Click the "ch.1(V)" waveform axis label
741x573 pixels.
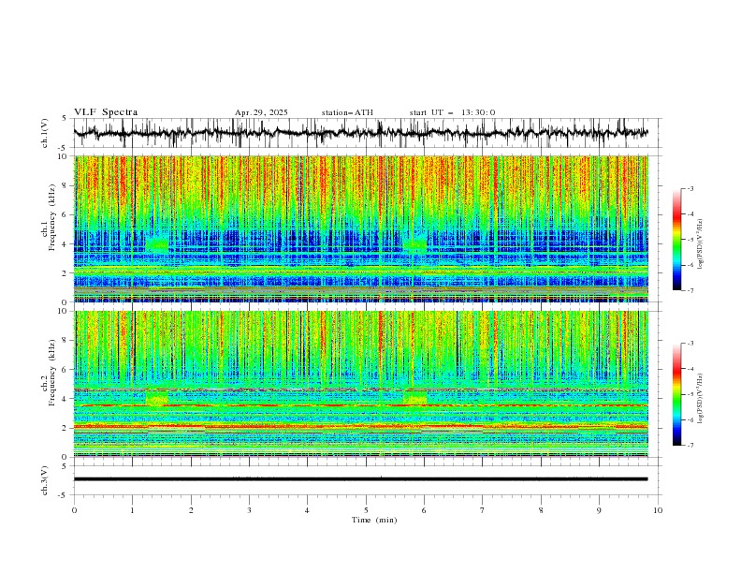(x=45, y=133)
